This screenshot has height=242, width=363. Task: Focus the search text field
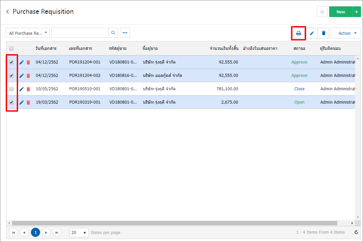80,33
